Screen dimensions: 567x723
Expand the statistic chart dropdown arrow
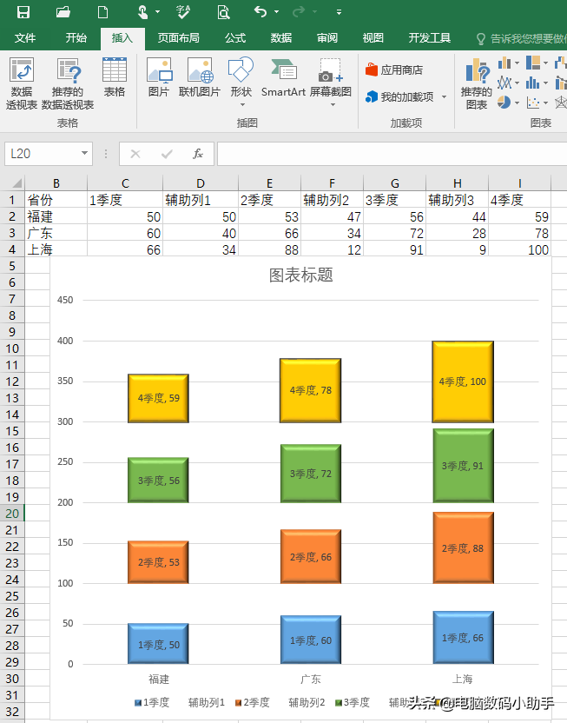tap(545, 83)
